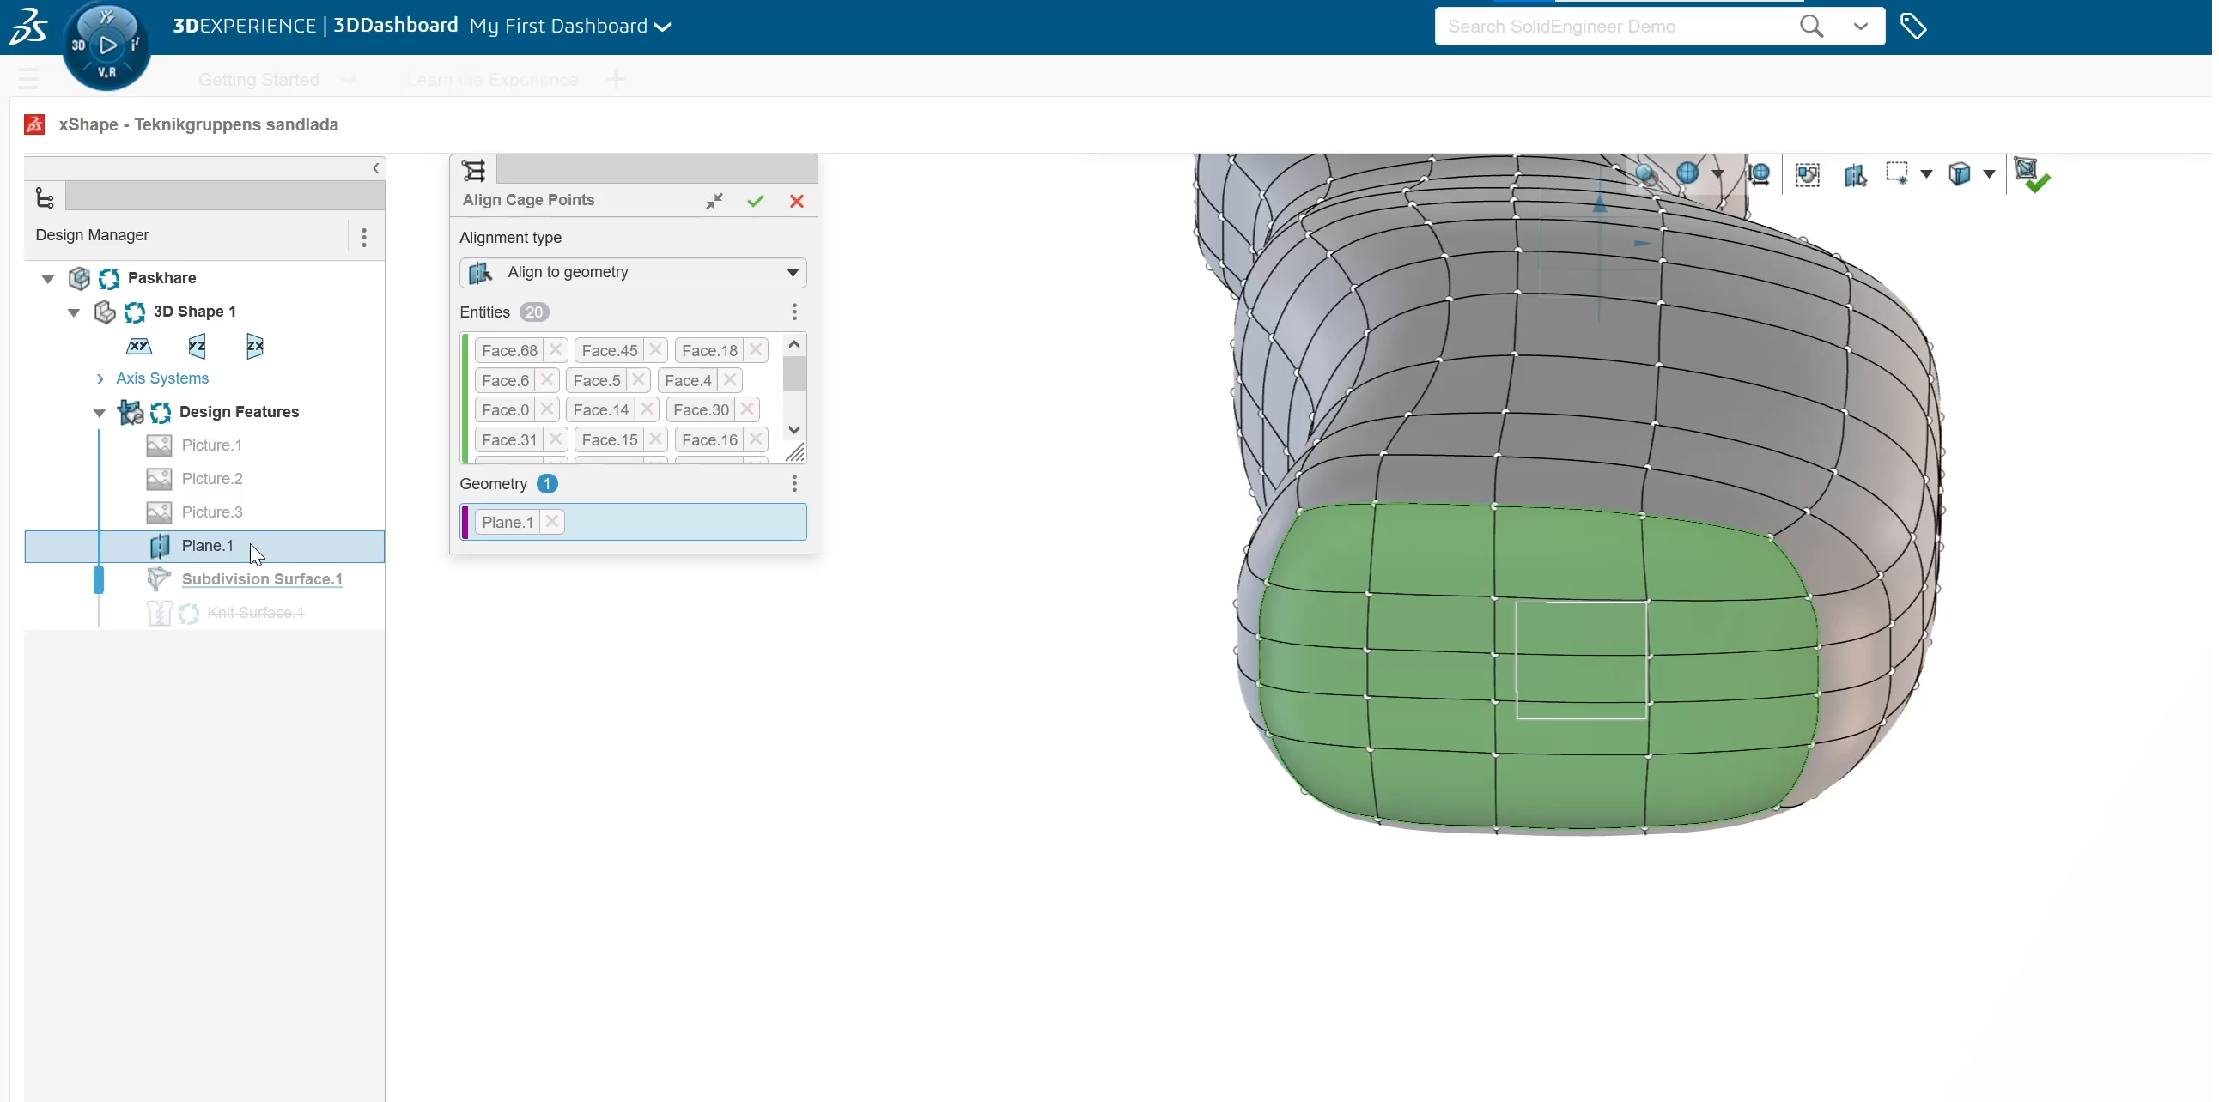Click the 3DEXPERIENCE compass icon
The height and width of the screenshot is (1102, 2219).
107,45
